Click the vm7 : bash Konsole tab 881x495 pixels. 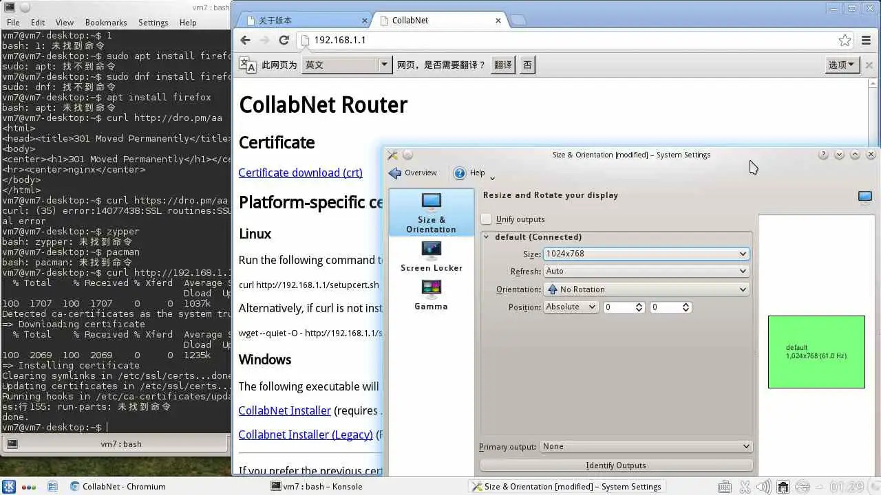pyautogui.click(x=116, y=444)
